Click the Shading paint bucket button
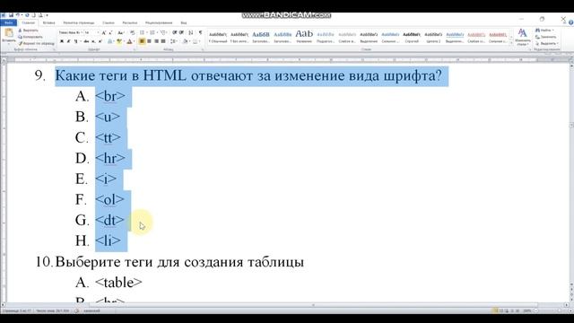The image size is (574, 323). point(186,41)
